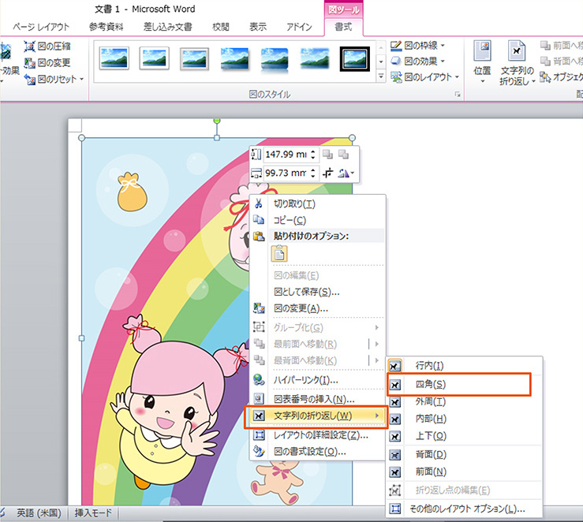
Task: Open 図の効果 picture effects option
Action: (417, 61)
